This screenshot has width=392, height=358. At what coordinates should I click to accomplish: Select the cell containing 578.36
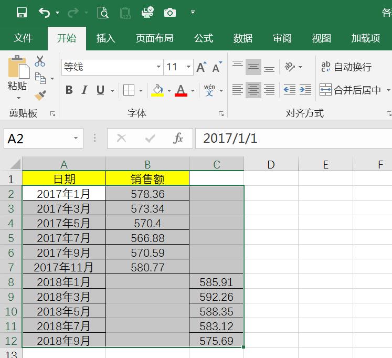point(147,194)
